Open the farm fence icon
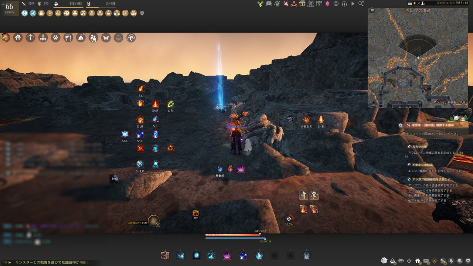Viewport: 473px width, 266px height. click(43, 38)
